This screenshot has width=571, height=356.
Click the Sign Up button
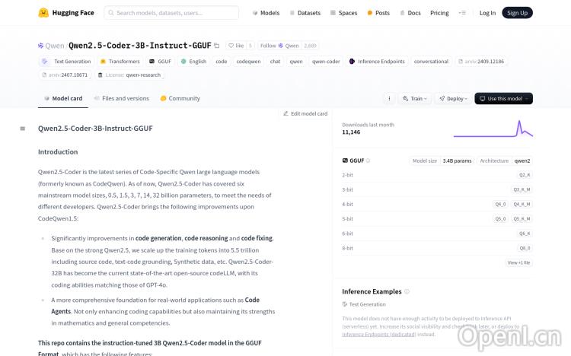pos(517,13)
